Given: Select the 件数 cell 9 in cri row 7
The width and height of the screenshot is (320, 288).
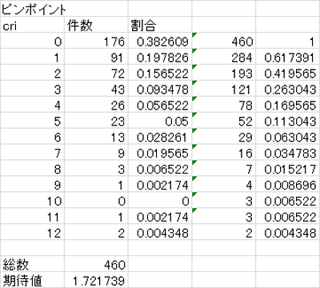Looking at the screenshot, I should coord(96,153).
